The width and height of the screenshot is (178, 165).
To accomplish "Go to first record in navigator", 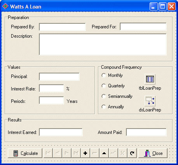I will click(x=48, y=153).
